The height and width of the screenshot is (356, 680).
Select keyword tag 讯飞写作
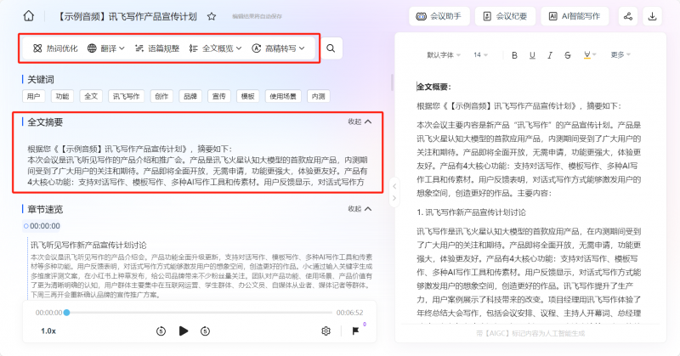(126, 96)
